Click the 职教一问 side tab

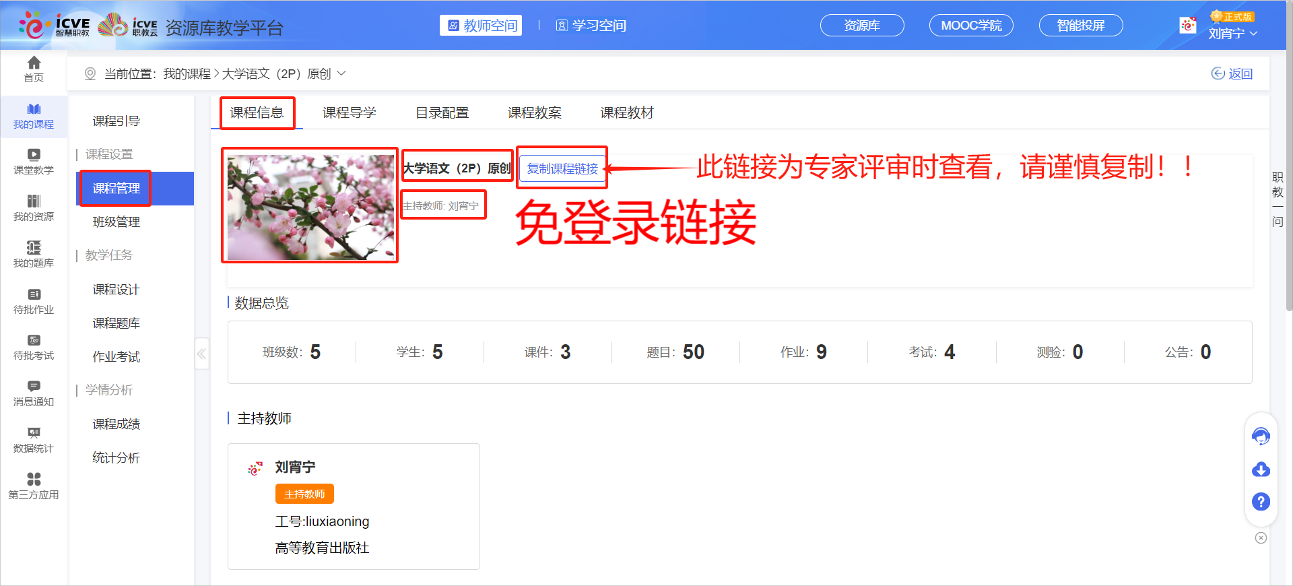coord(1277,199)
